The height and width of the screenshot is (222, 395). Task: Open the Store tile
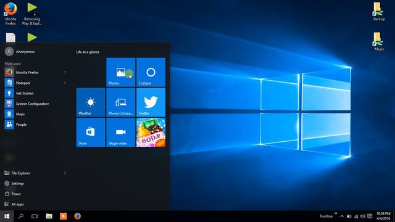pos(91,133)
